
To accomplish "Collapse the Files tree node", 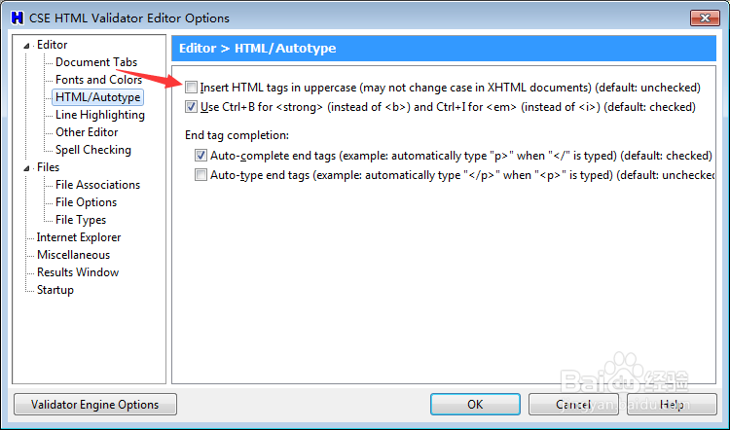I will click(x=28, y=167).
